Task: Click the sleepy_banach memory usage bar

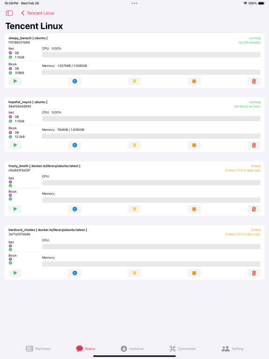Action: pos(151,72)
